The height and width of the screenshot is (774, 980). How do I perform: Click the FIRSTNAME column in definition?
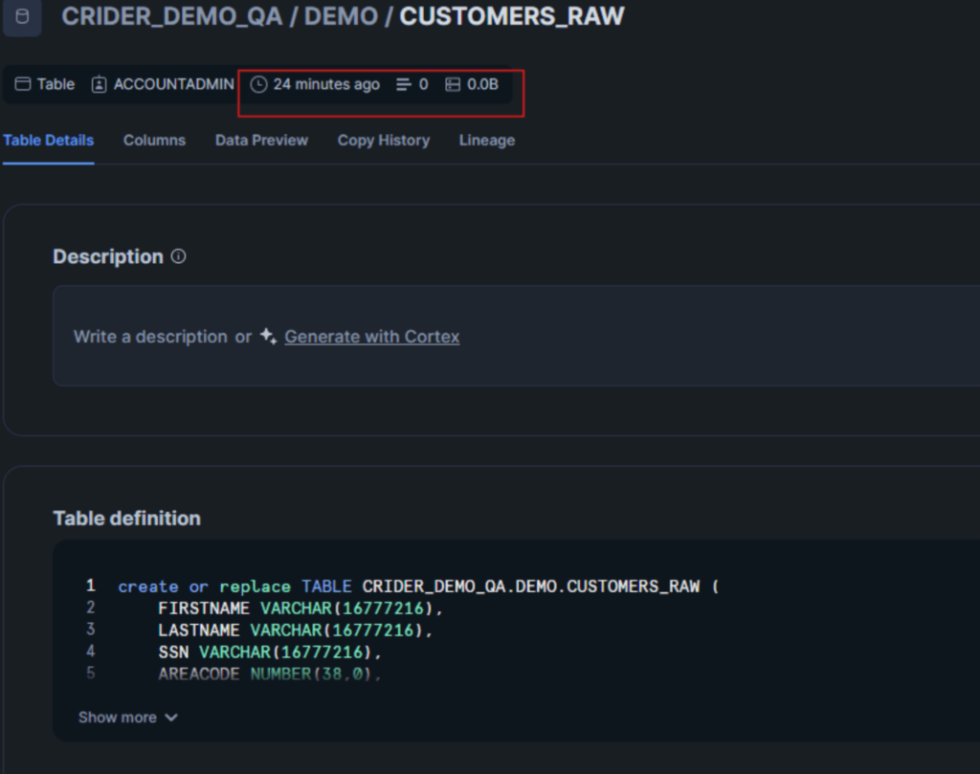click(x=204, y=608)
